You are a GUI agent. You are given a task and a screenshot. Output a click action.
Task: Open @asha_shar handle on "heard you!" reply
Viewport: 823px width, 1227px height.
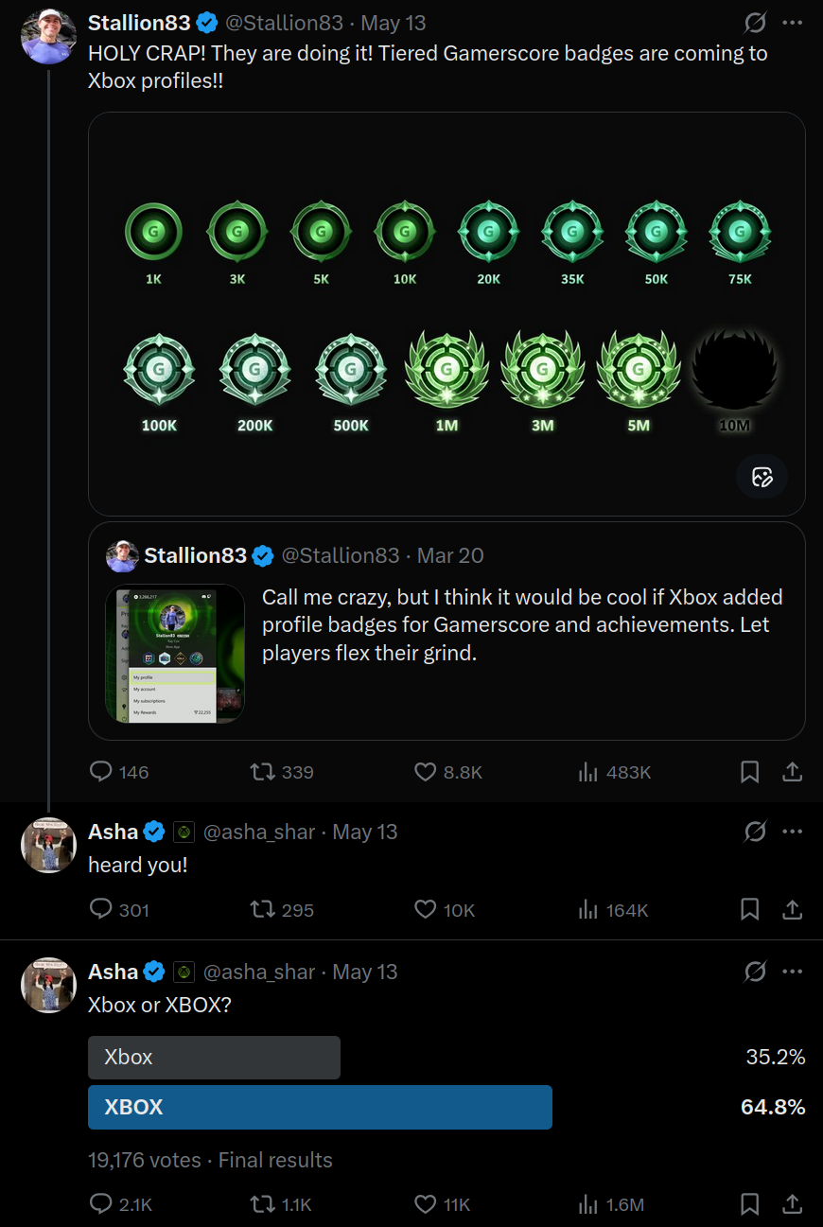tap(260, 832)
